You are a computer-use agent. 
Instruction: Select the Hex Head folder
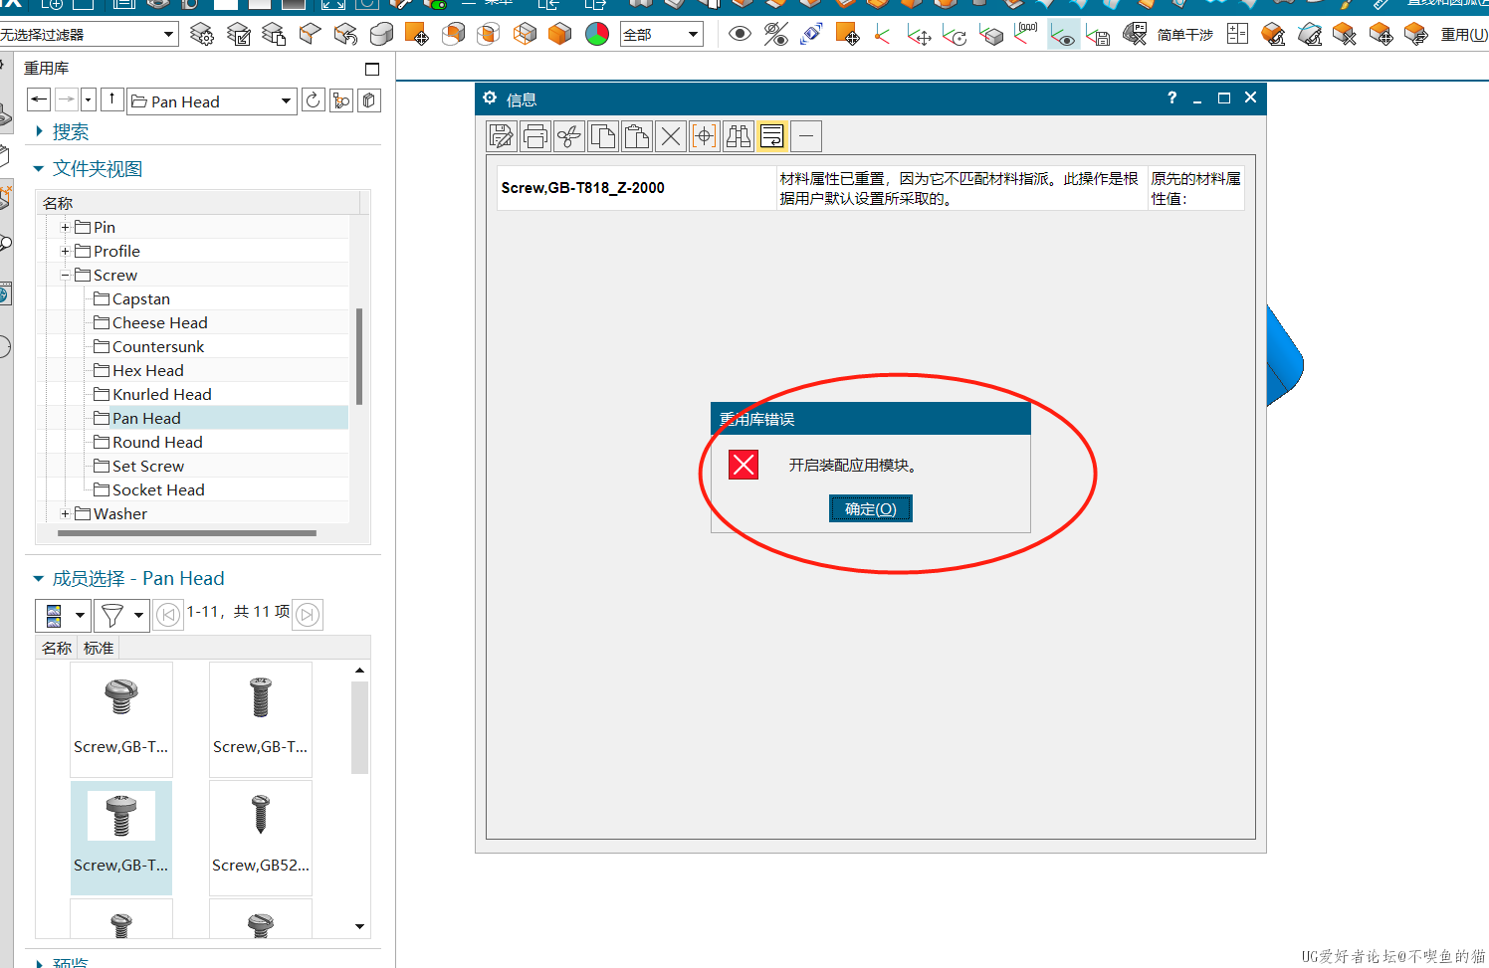[x=147, y=370]
